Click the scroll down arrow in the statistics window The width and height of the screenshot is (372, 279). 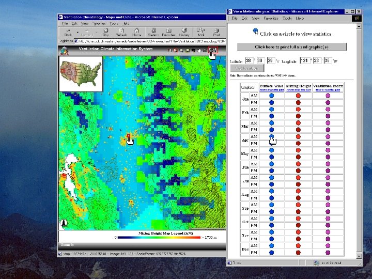point(359,256)
